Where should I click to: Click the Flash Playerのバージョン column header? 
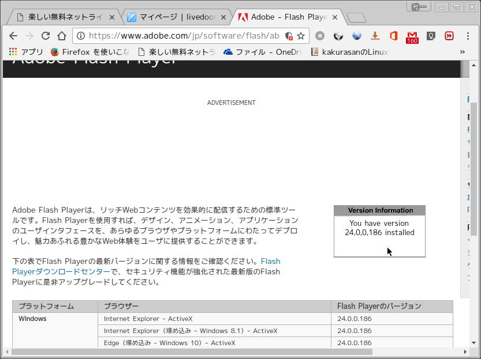click(392, 307)
